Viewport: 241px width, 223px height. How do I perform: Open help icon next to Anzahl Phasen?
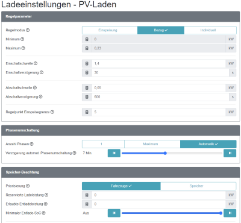coord(32,144)
